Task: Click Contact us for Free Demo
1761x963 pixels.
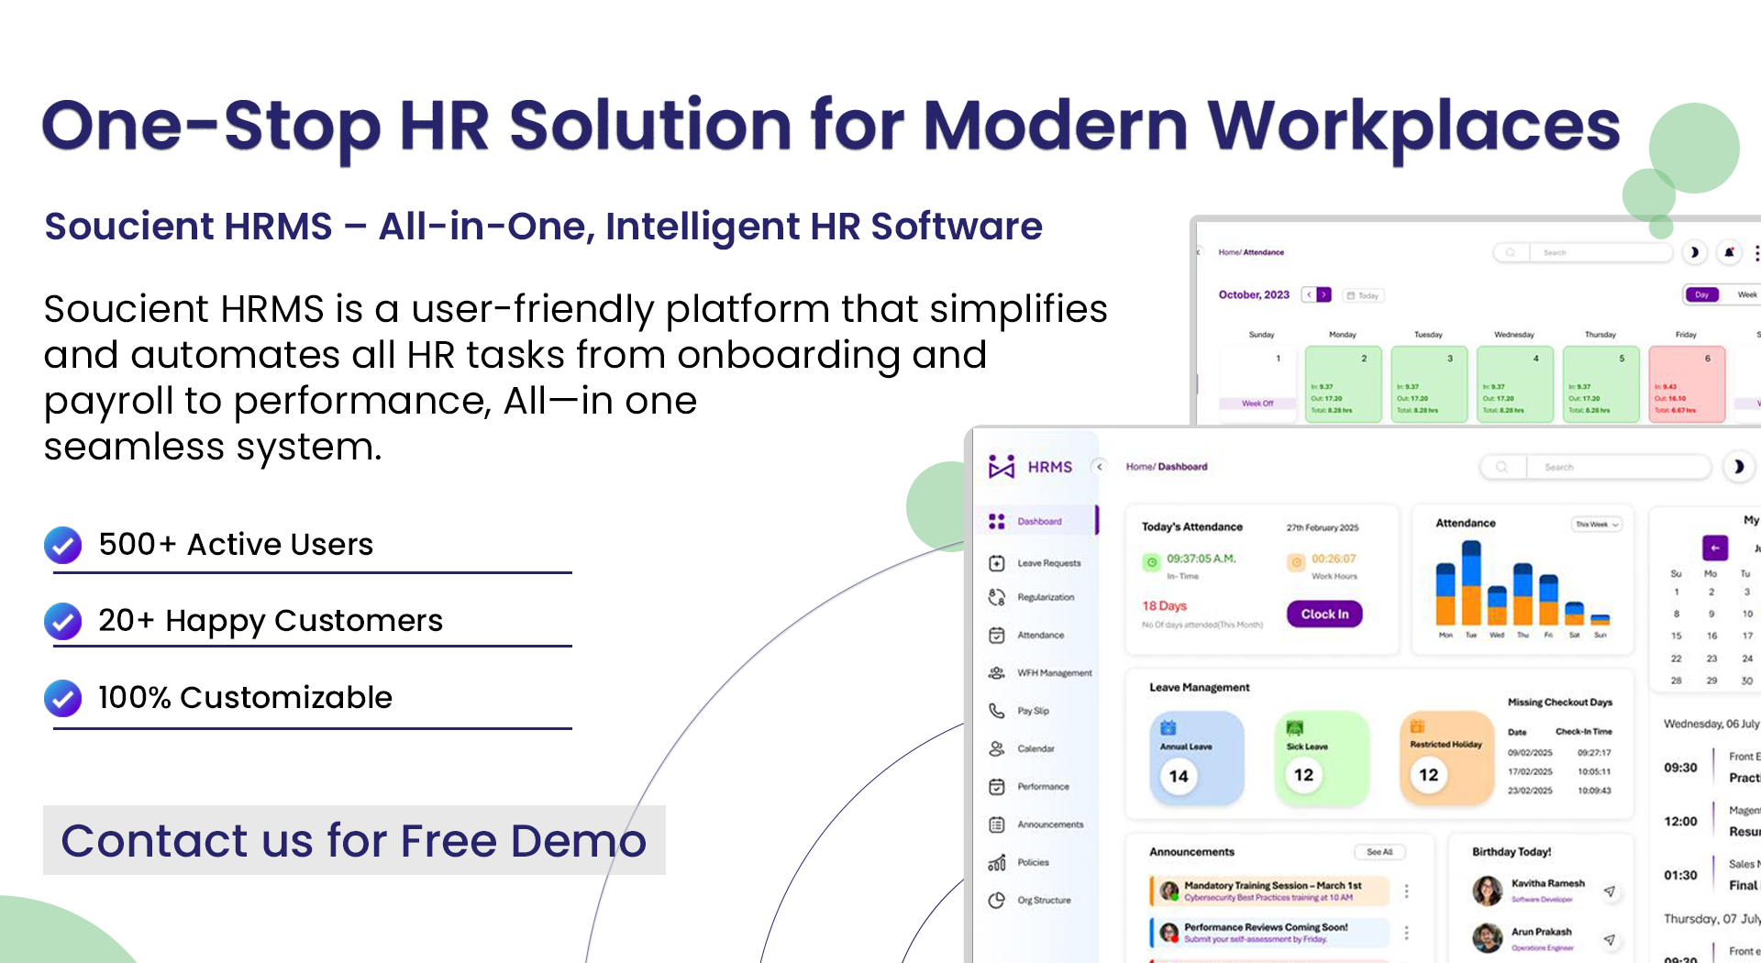Action: click(354, 840)
